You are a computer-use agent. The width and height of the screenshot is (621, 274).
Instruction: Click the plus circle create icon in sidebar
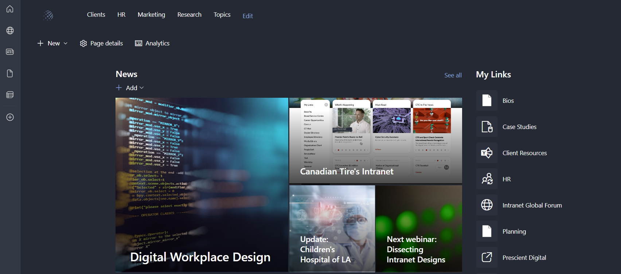pos(10,117)
